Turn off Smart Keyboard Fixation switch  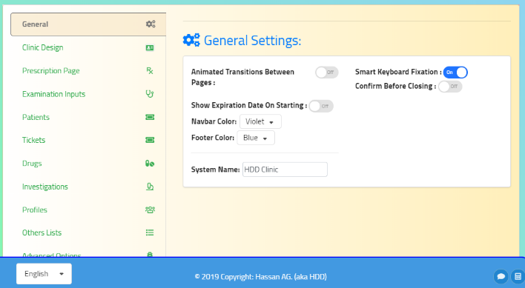(455, 72)
